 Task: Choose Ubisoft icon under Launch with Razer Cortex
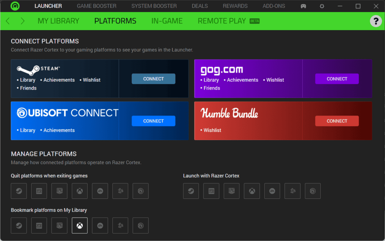313,191
